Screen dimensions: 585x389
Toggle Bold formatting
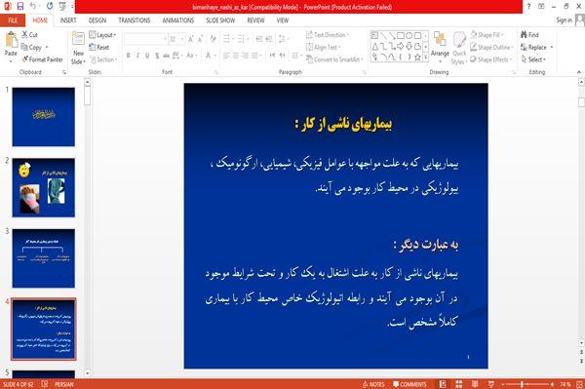129,56
